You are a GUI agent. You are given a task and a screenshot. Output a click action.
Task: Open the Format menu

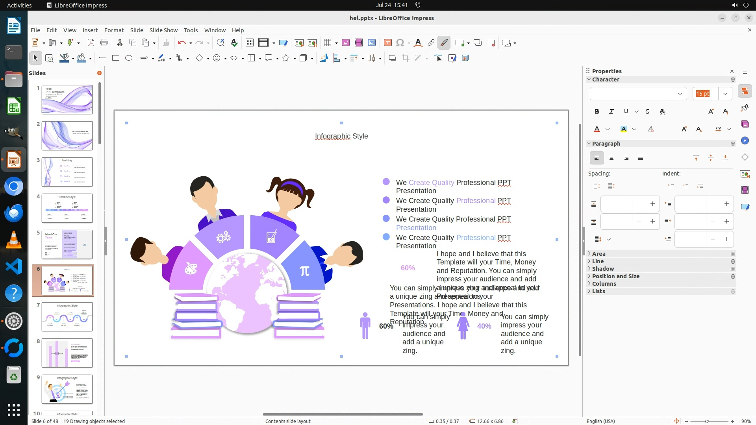[x=114, y=30]
